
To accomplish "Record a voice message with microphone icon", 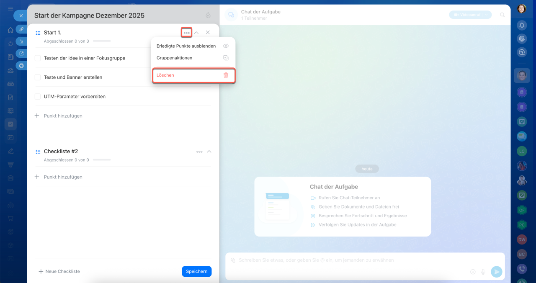I will coord(483,272).
